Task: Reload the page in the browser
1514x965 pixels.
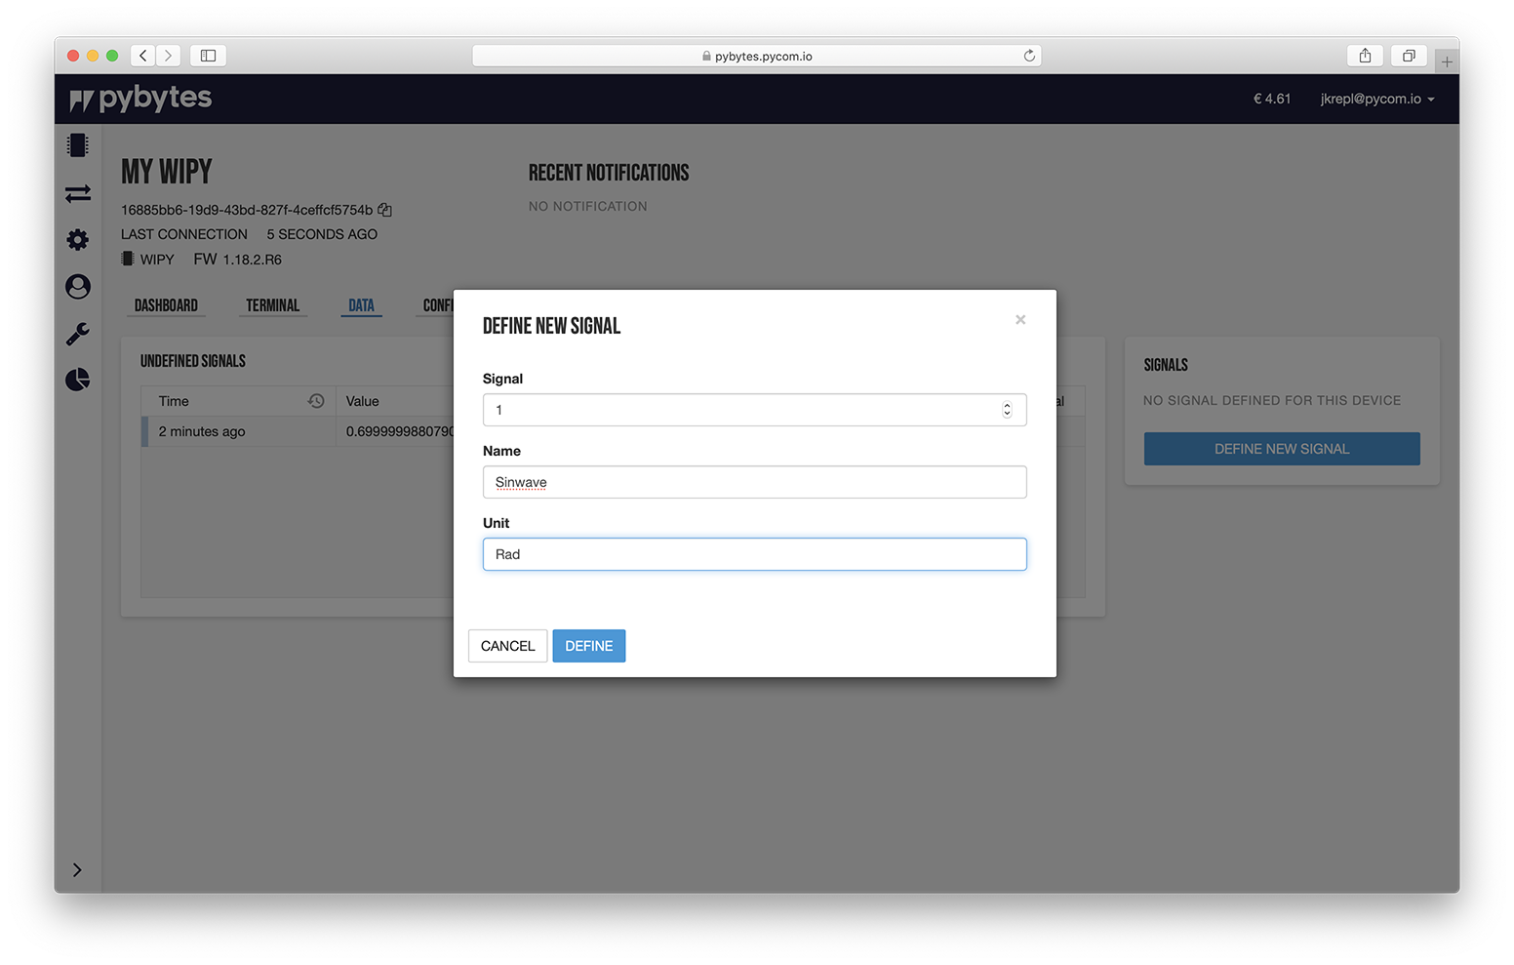Action: coord(1029,56)
